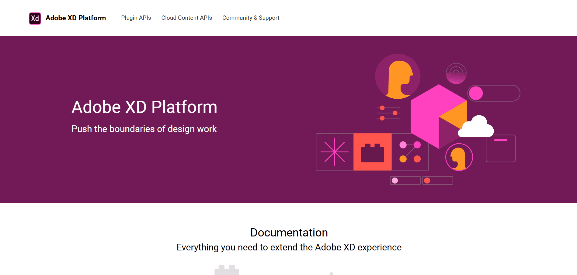Click the Adobe XD Platform home link
The width and height of the screenshot is (577, 275).
[x=76, y=18]
